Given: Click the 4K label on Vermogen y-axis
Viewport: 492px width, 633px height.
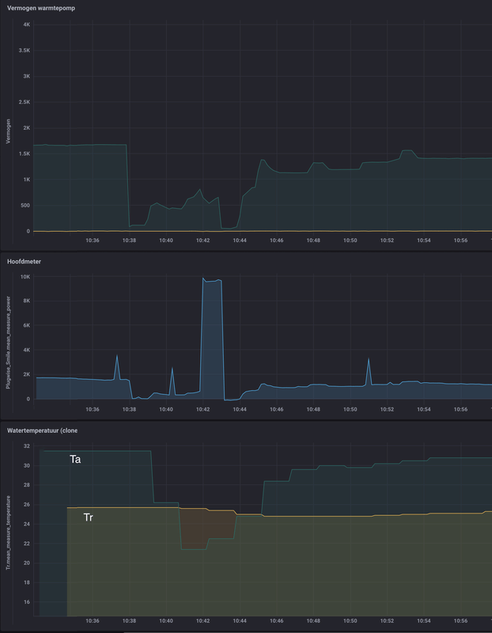Looking at the screenshot, I should (x=27, y=25).
